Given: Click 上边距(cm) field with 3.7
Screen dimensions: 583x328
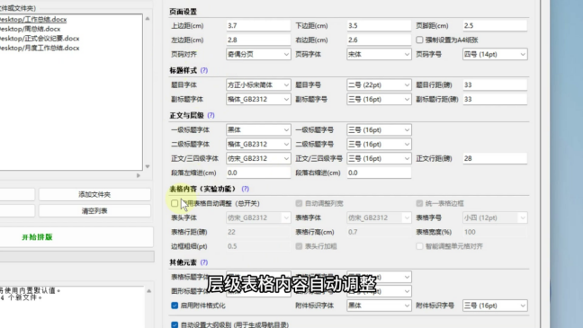Looking at the screenshot, I should coord(258,26).
